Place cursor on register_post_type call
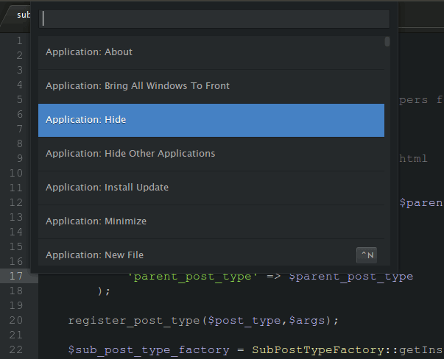This screenshot has height=359, width=444. pos(118,320)
